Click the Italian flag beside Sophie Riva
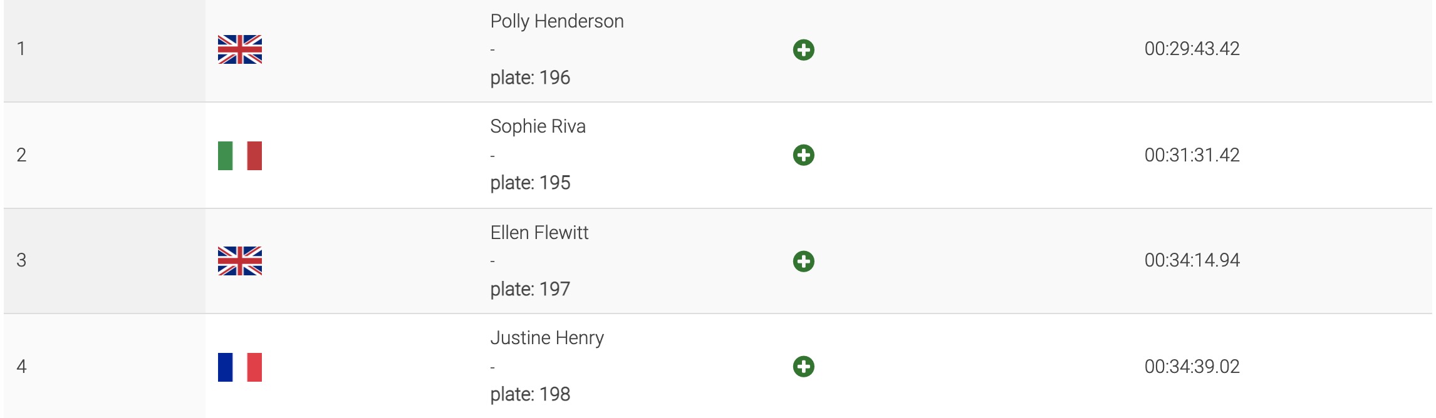1436x418 pixels. point(240,156)
